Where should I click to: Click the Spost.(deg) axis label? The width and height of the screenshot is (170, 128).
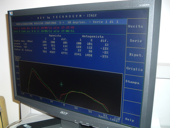tap(109, 118)
